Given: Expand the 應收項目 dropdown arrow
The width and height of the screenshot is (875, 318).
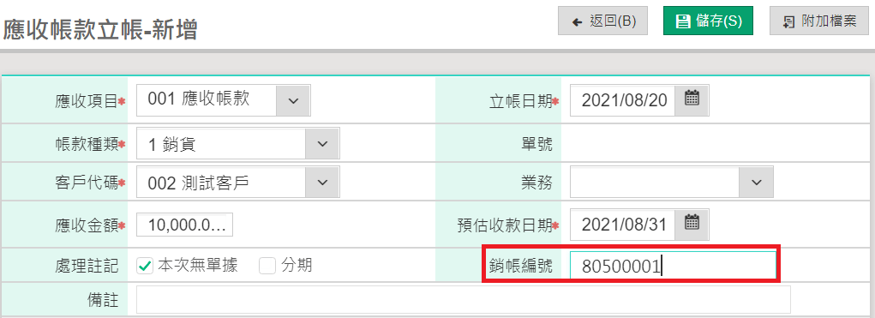Looking at the screenshot, I should click(294, 100).
